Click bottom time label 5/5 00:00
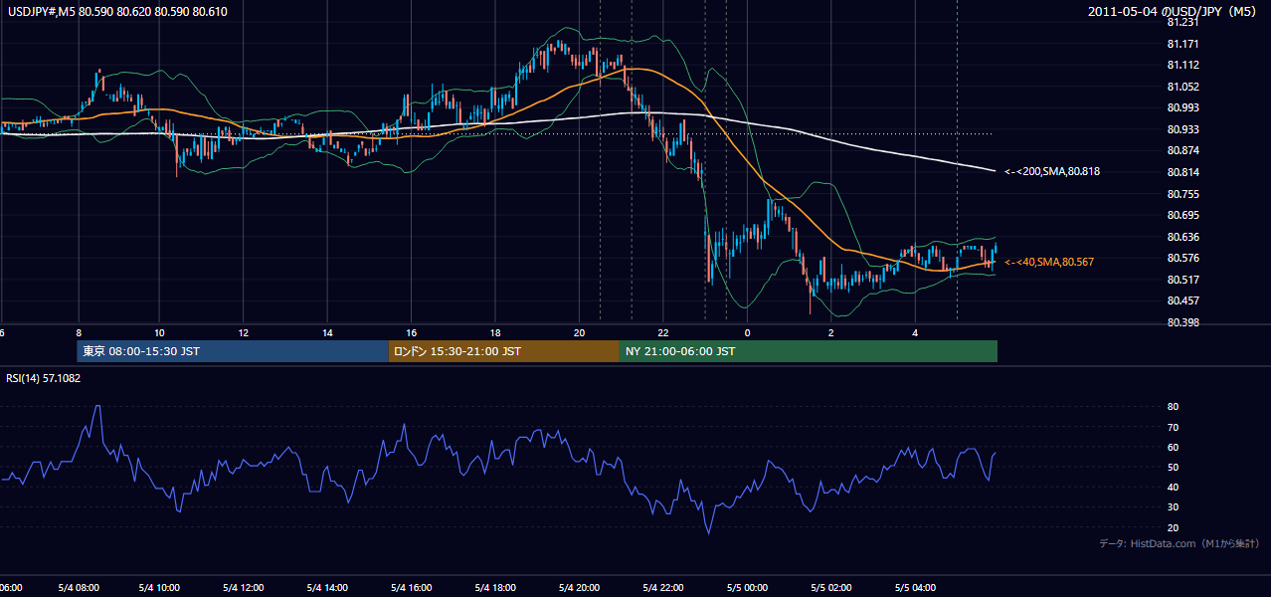 tap(747, 588)
